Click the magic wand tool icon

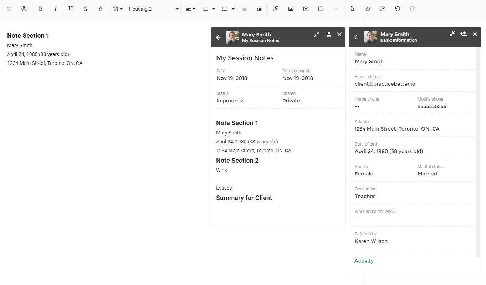click(x=383, y=9)
